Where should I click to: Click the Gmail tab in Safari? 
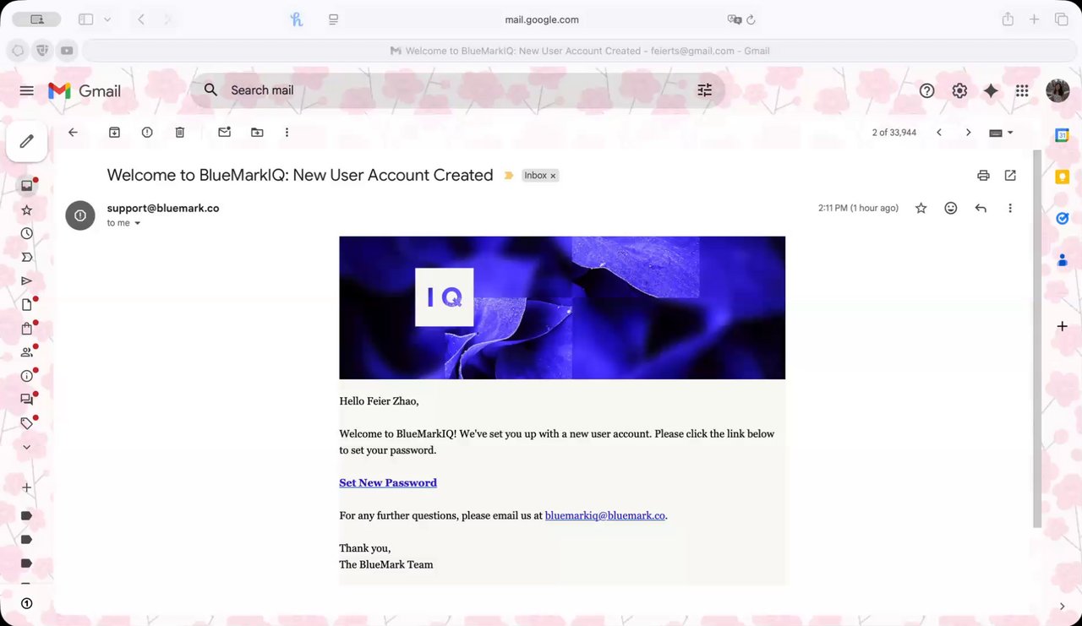coord(579,51)
